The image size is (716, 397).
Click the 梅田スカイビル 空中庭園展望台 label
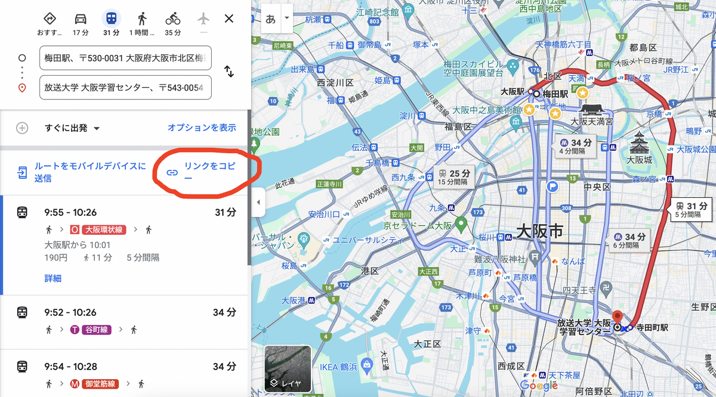point(473,69)
